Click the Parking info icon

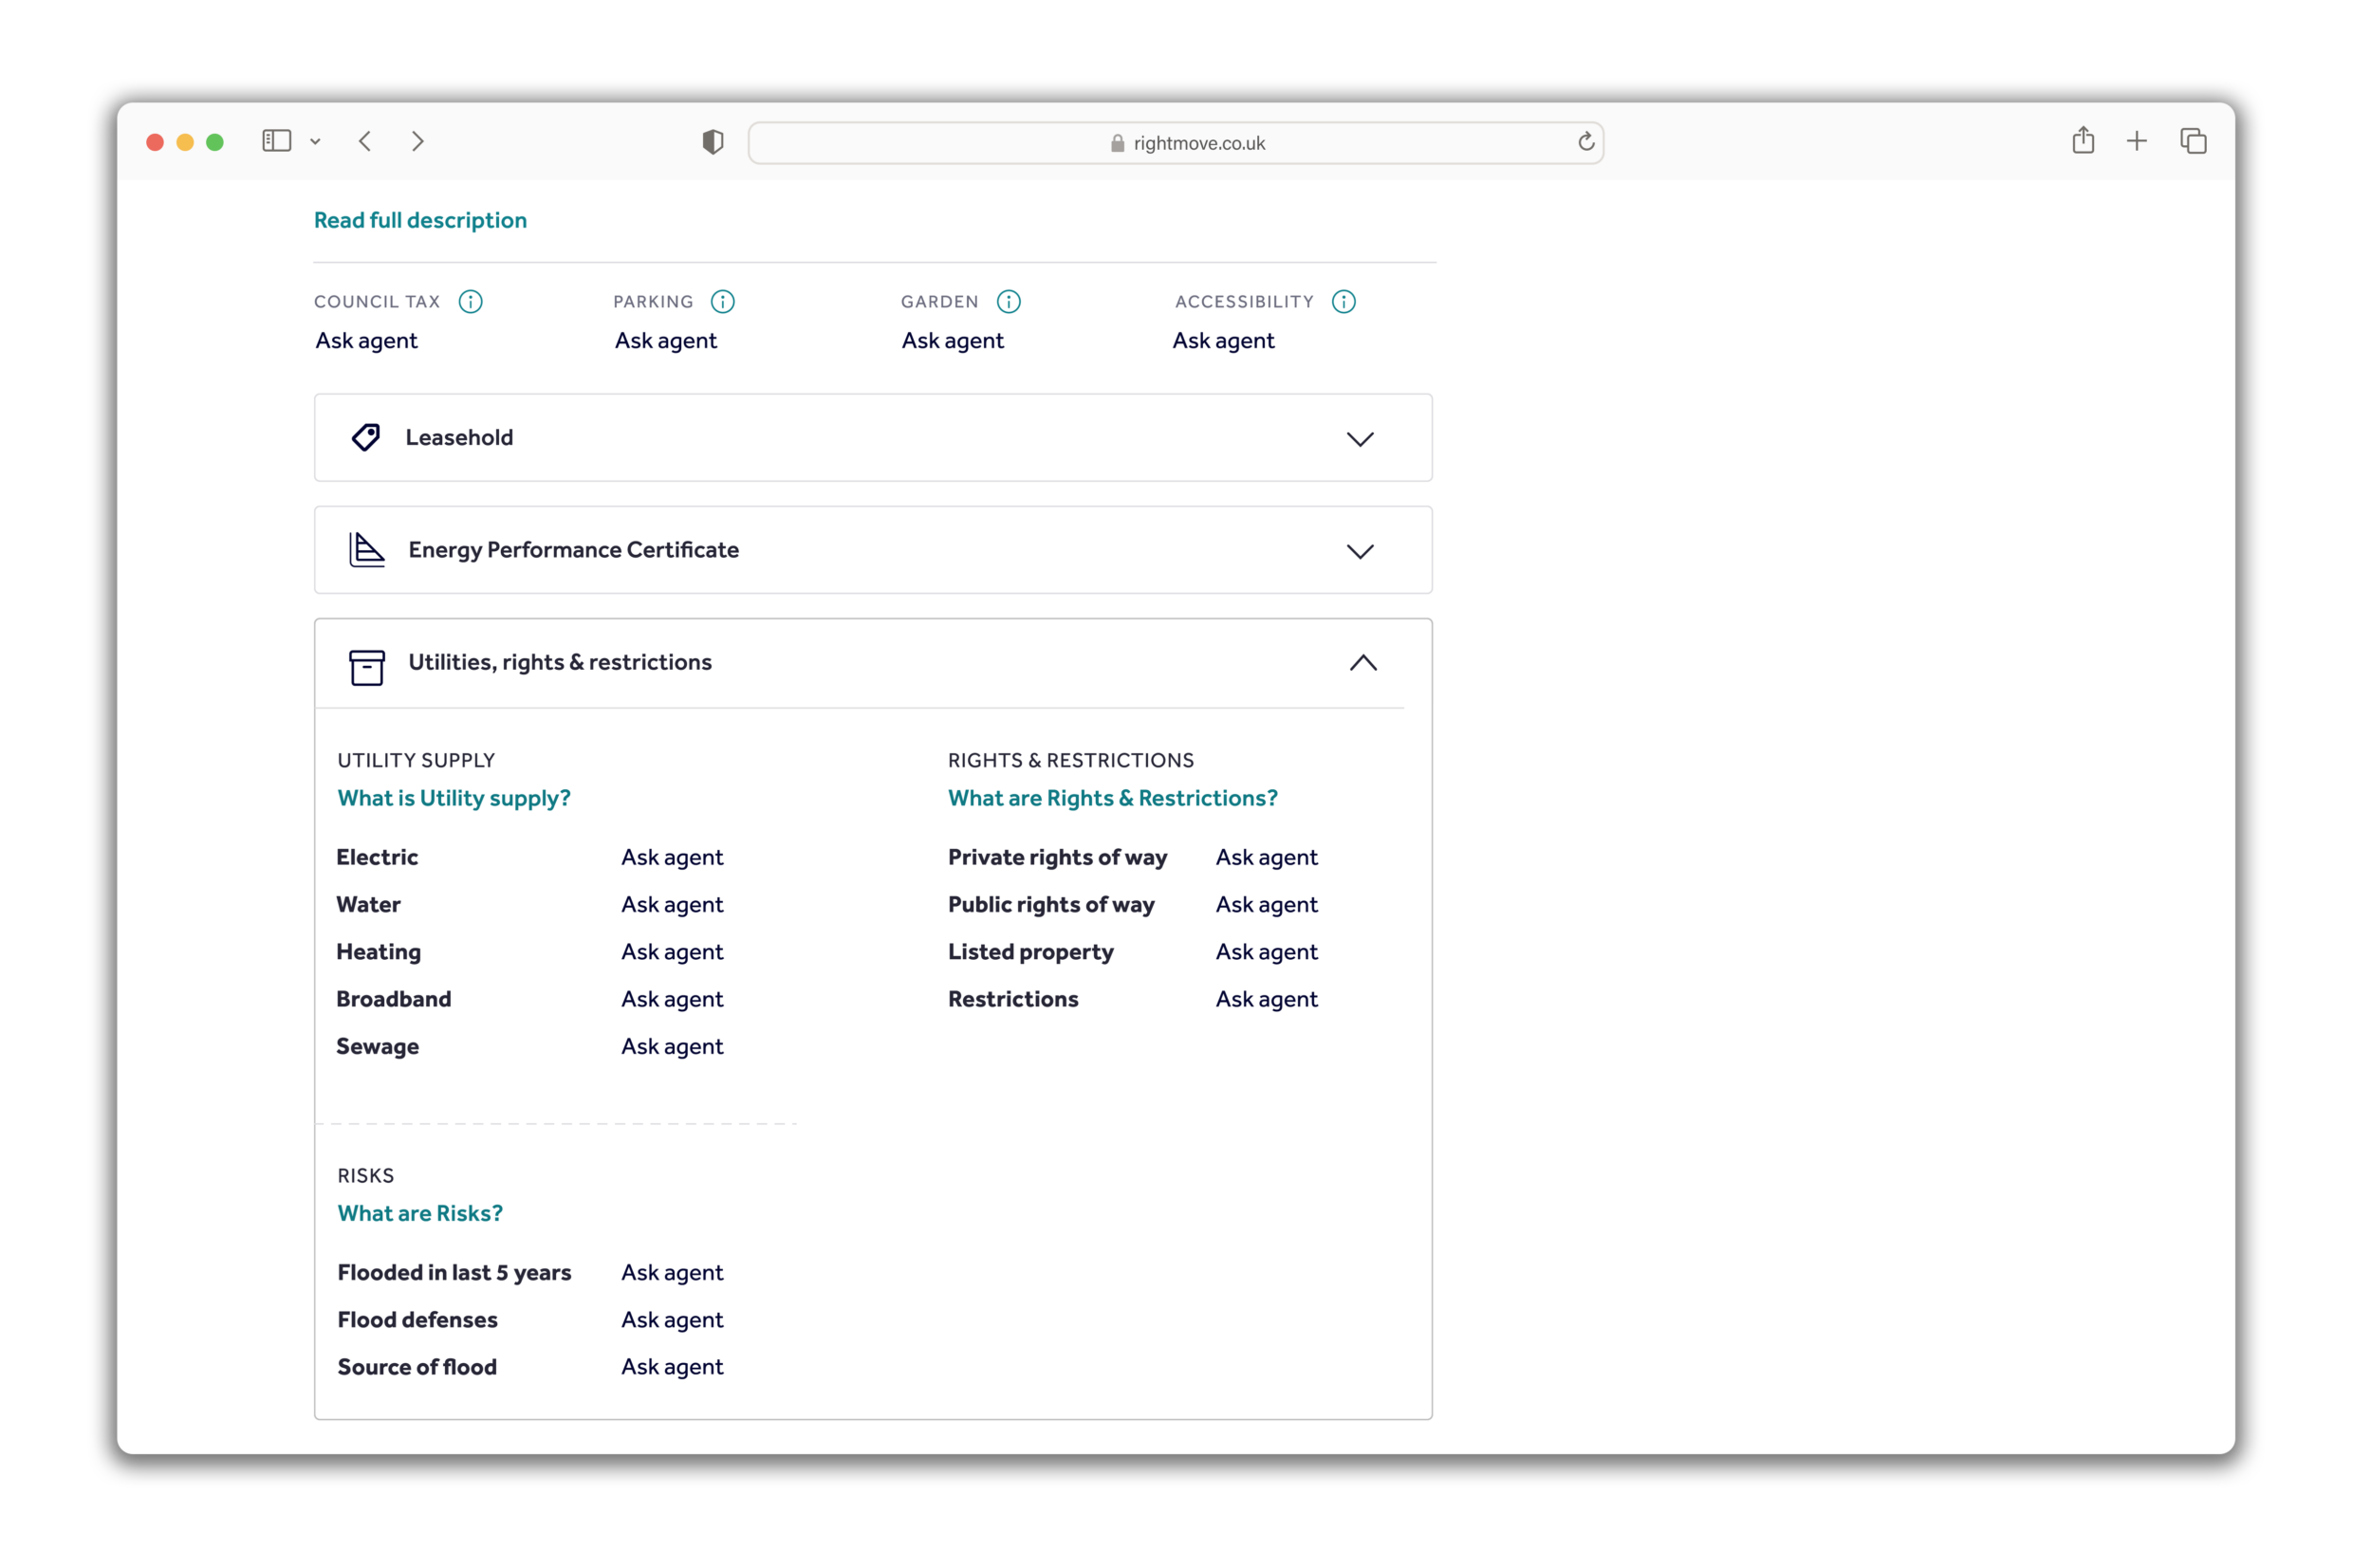click(x=723, y=301)
